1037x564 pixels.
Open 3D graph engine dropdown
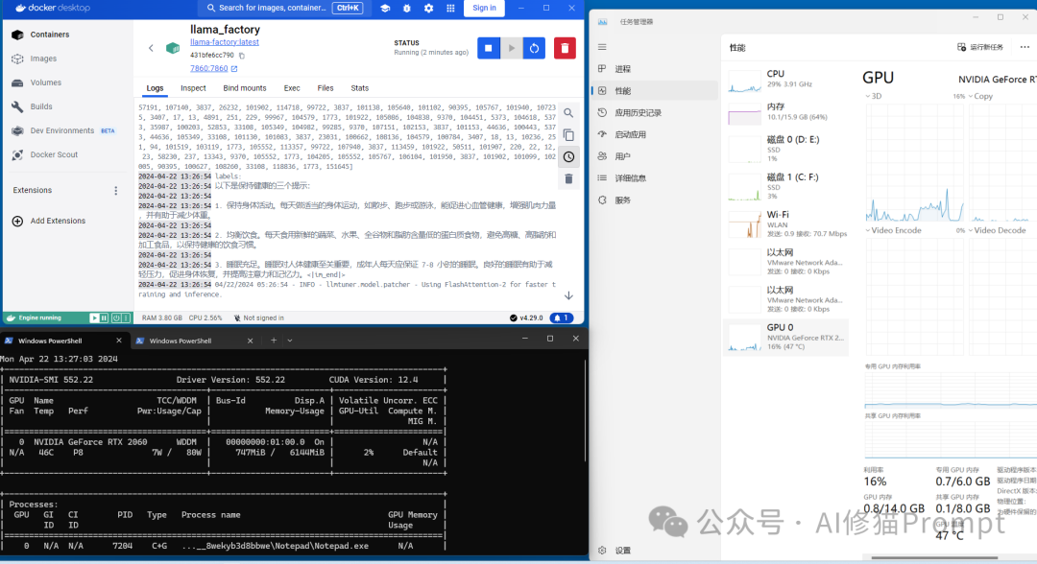tap(874, 96)
